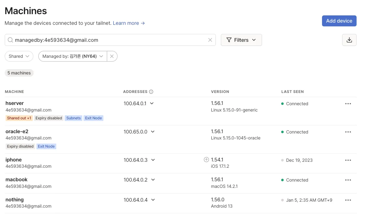Click the download/export machines icon
The height and width of the screenshot is (218, 366).
click(x=349, y=40)
